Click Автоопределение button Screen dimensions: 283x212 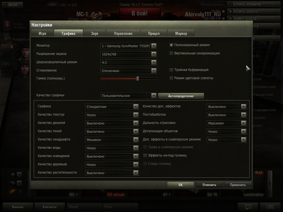[181, 96]
